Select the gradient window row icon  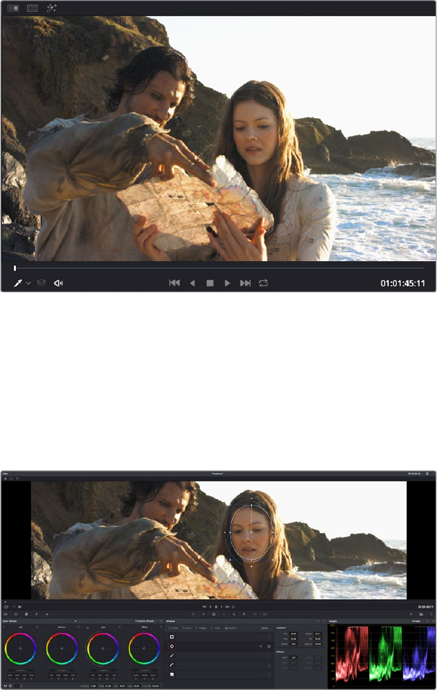point(171,674)
